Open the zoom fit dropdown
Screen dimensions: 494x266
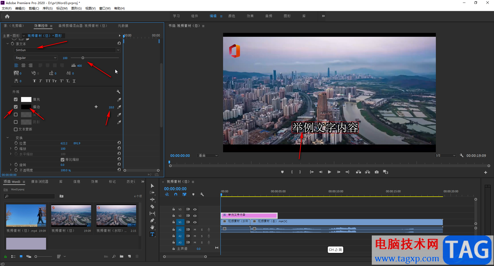[x=208, y=156]
